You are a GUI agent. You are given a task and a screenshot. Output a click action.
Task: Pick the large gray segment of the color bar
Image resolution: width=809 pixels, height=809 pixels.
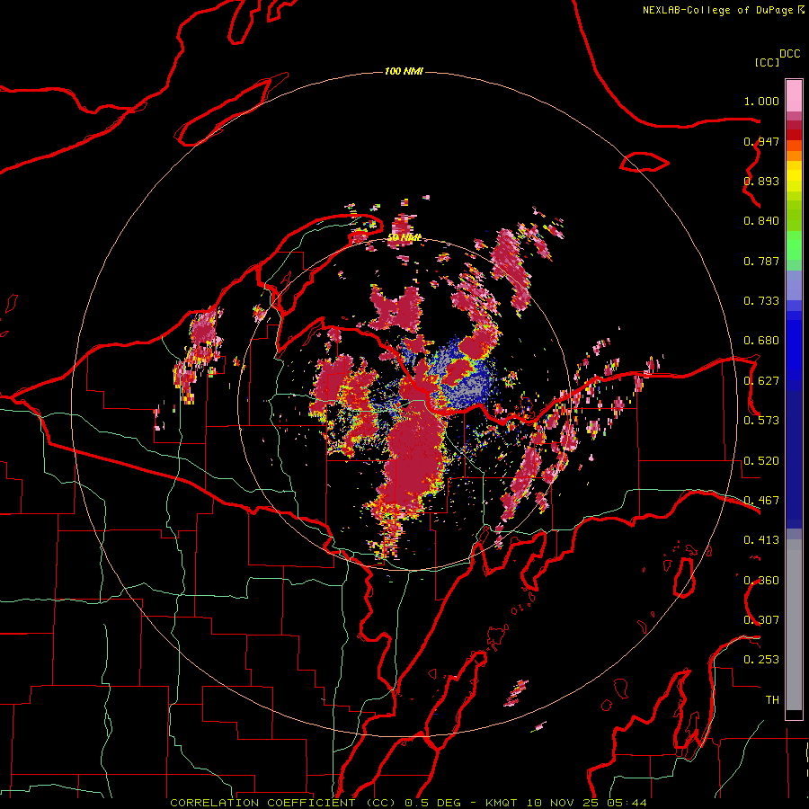point(794,625)
